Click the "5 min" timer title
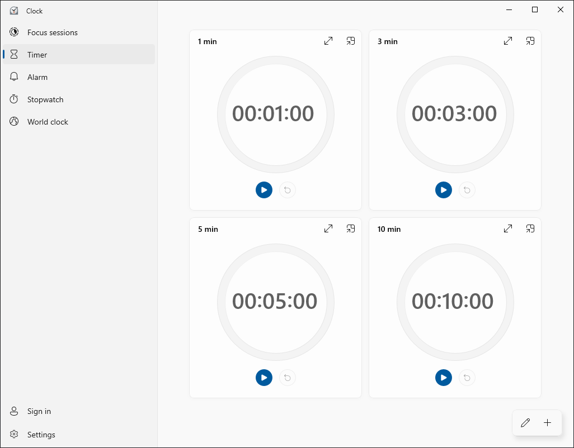Screen dimensions: 574x448 [x=208, y=230]
